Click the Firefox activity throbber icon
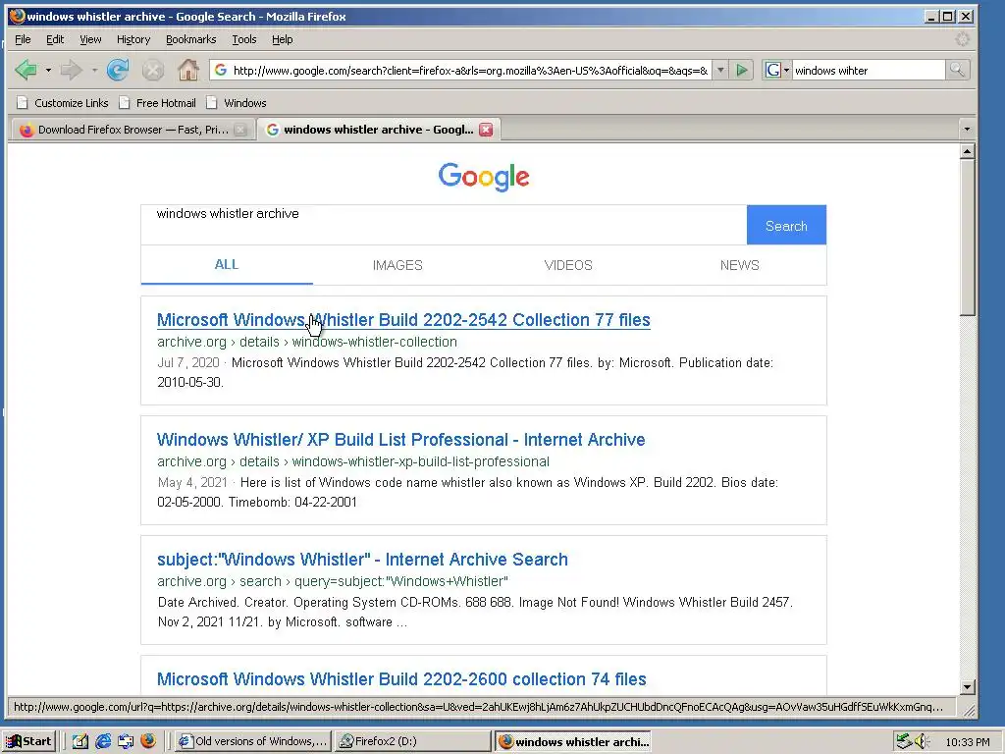This screenshot has width=1005, height=754. 962,39
